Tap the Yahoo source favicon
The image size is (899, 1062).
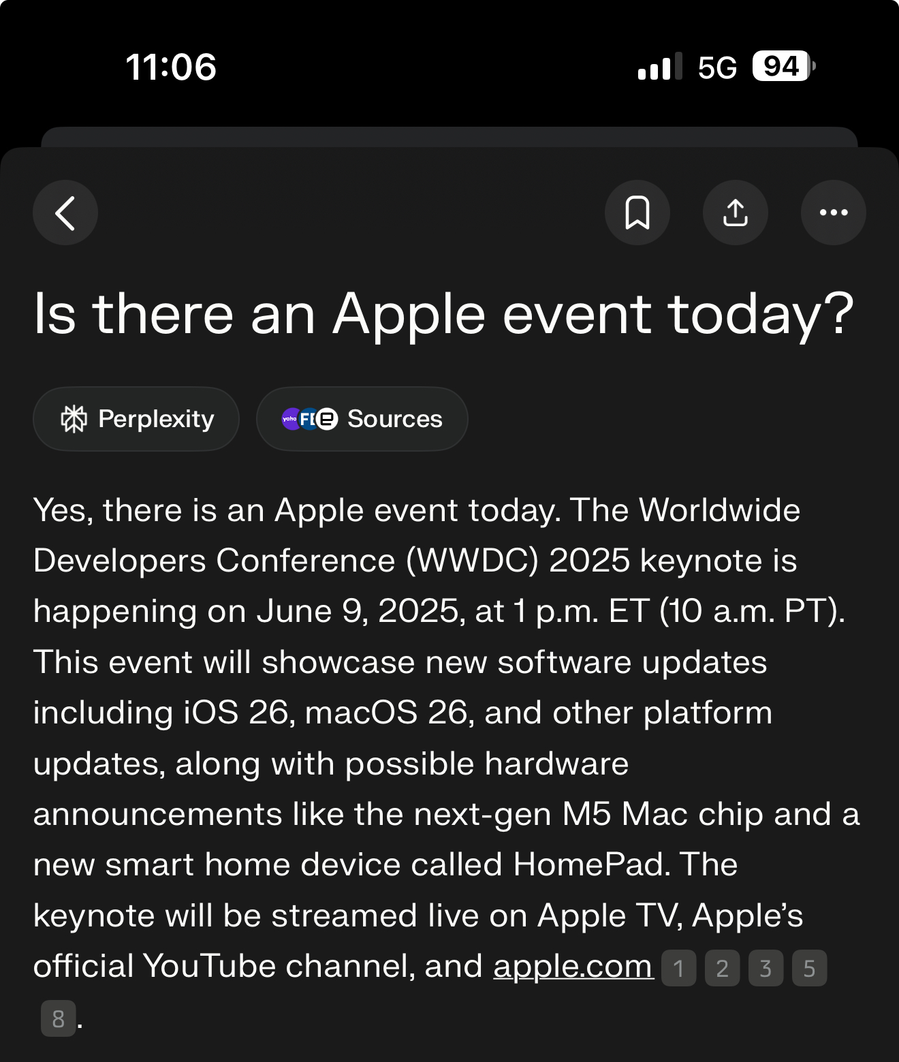290,419
